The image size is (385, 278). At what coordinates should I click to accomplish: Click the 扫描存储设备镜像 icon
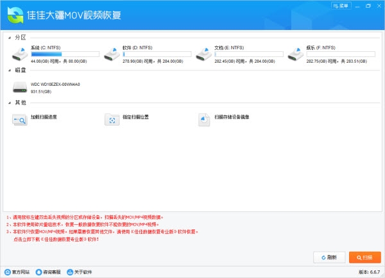(x=204, y=119)
